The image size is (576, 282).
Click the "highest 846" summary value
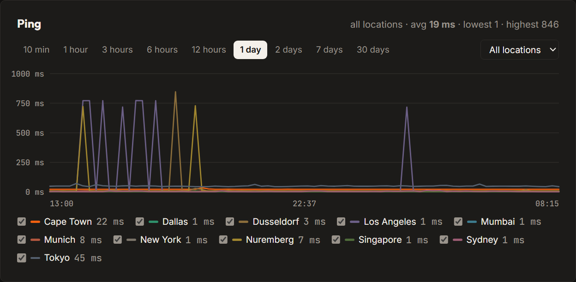(x=533, y=24)
